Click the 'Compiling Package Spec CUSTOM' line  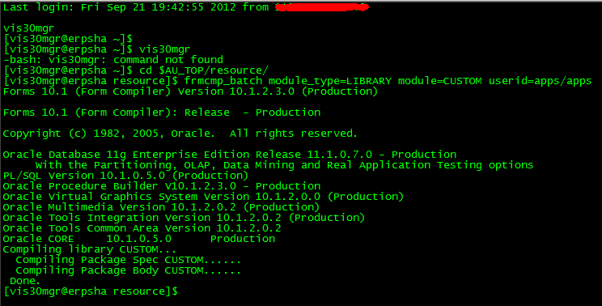click(128, 260)
